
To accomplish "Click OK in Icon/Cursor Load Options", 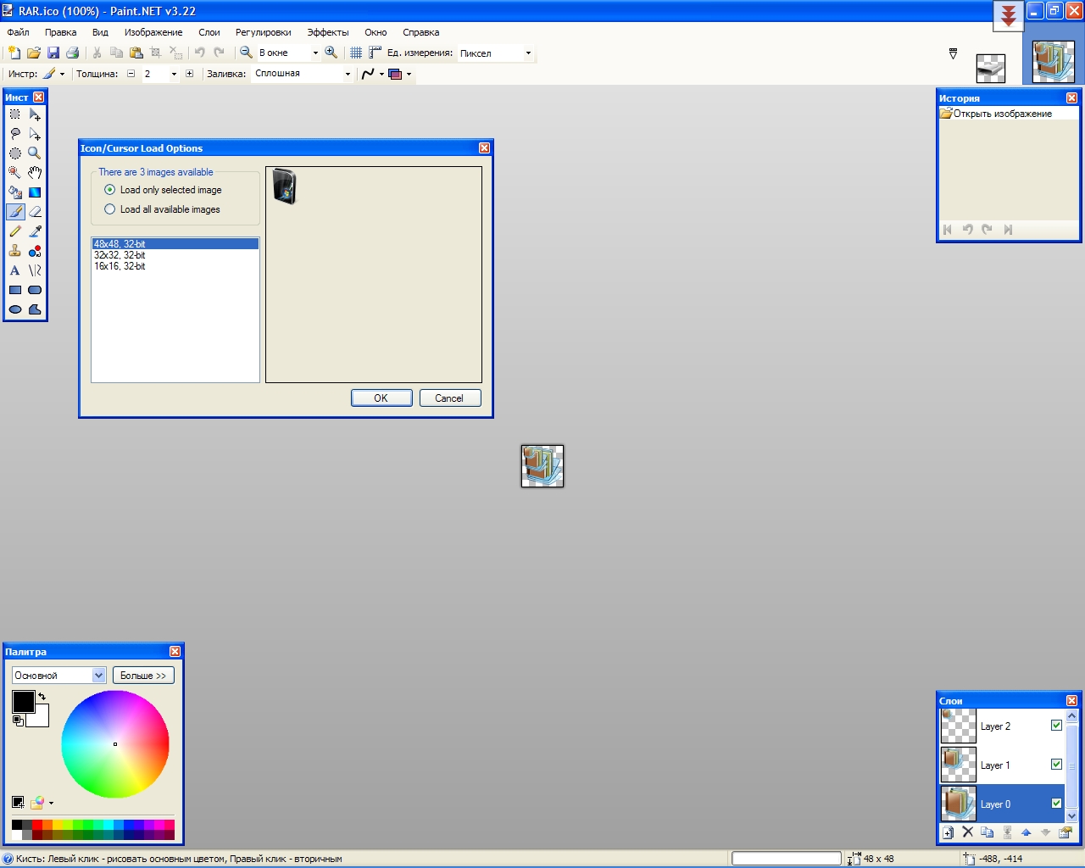I will (381, 398).
